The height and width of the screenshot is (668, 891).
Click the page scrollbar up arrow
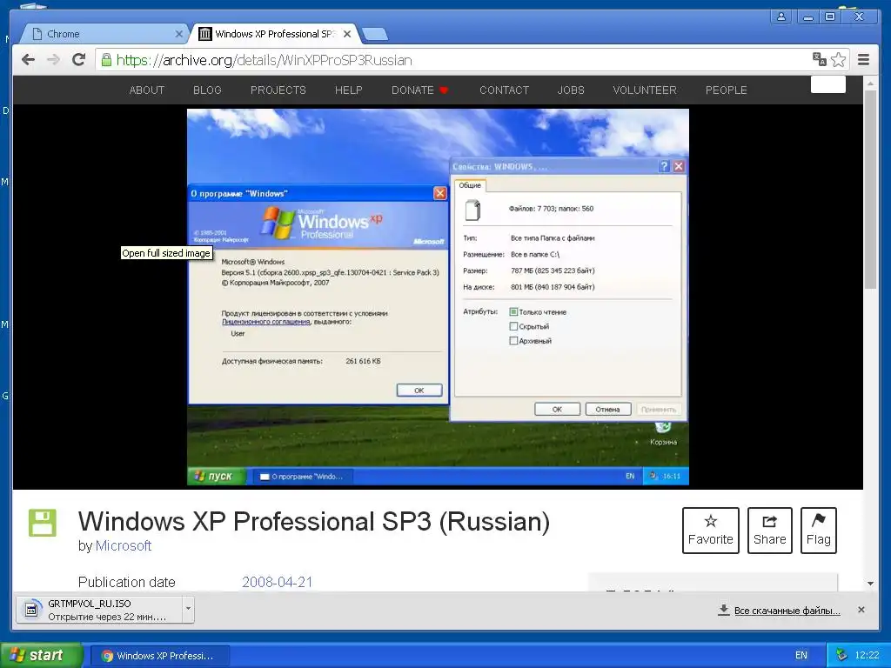tap(870, 83)
